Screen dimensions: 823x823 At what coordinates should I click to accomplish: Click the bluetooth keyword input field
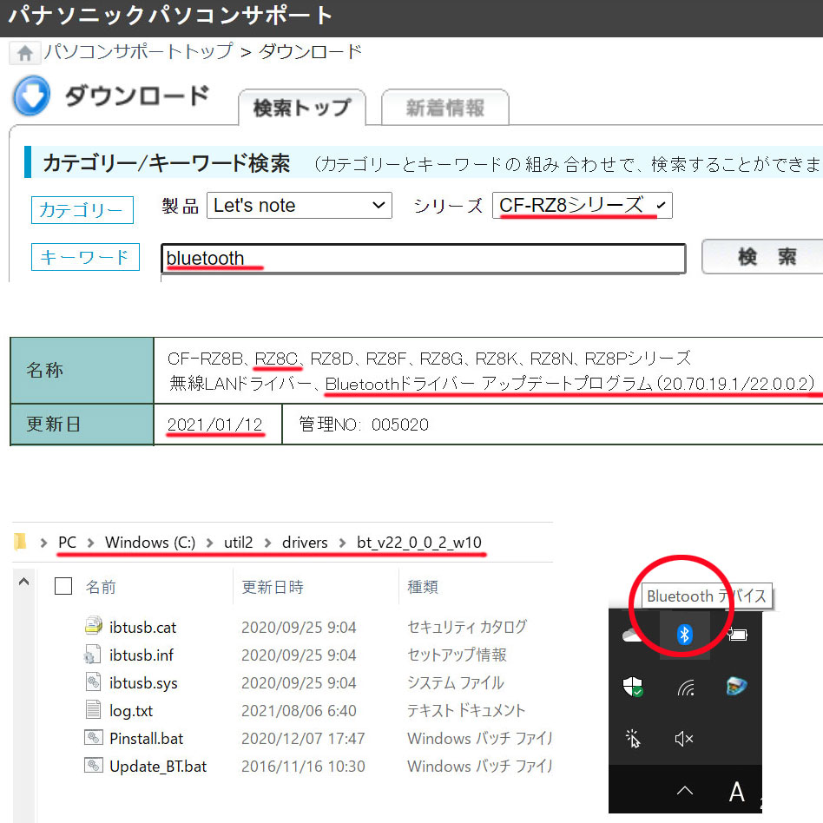coord(424,258)
